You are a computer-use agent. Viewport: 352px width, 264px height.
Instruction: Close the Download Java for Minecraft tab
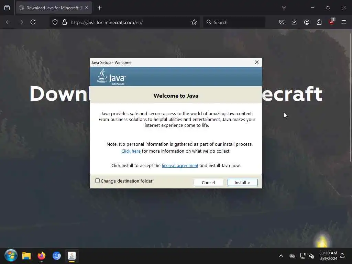coord(87,8)
